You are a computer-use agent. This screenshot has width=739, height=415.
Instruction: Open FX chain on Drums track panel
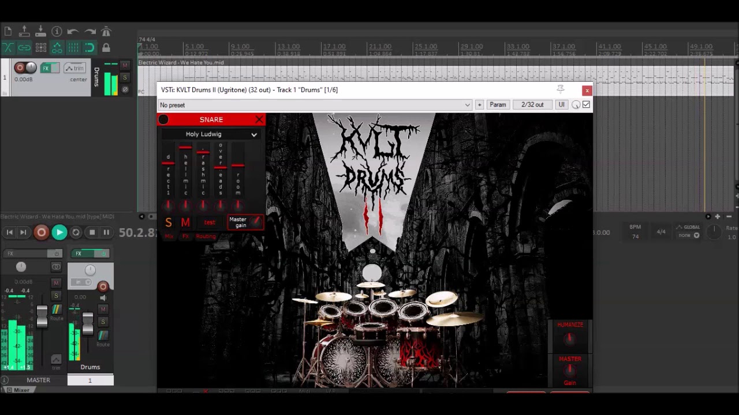pyautogui.click(x=45, y=68)
